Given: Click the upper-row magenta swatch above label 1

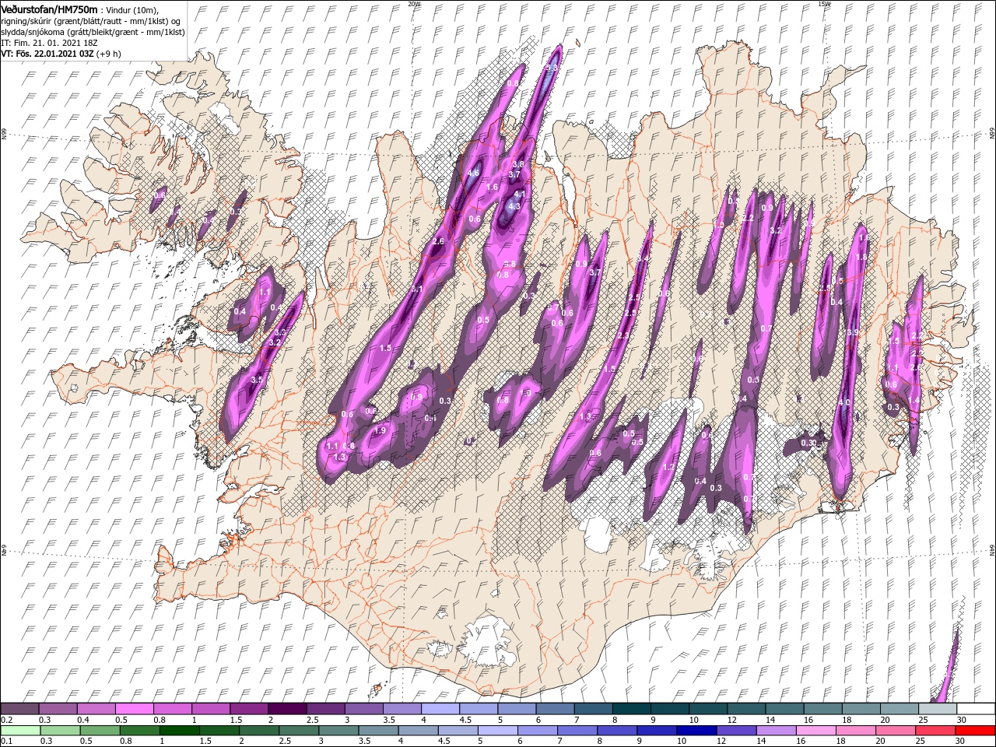Looking at the screenshot, I should click(x=210, y=709).
